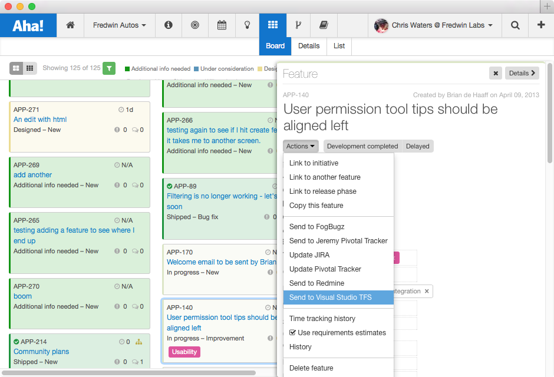Open feature link add another
This screenshot has height=377, width=554.
(32, 175)
